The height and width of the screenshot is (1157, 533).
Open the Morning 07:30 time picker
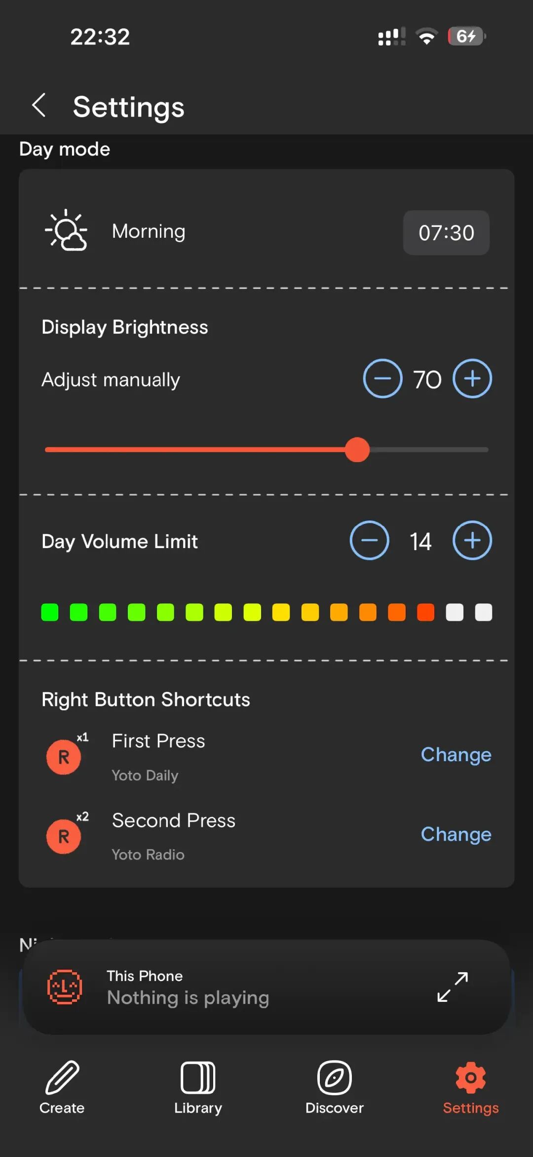tap(446, 233)
